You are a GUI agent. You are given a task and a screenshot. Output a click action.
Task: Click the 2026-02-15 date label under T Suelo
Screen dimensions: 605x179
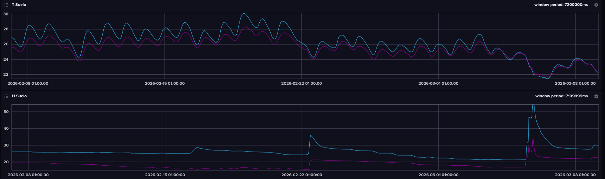[165, 84]
